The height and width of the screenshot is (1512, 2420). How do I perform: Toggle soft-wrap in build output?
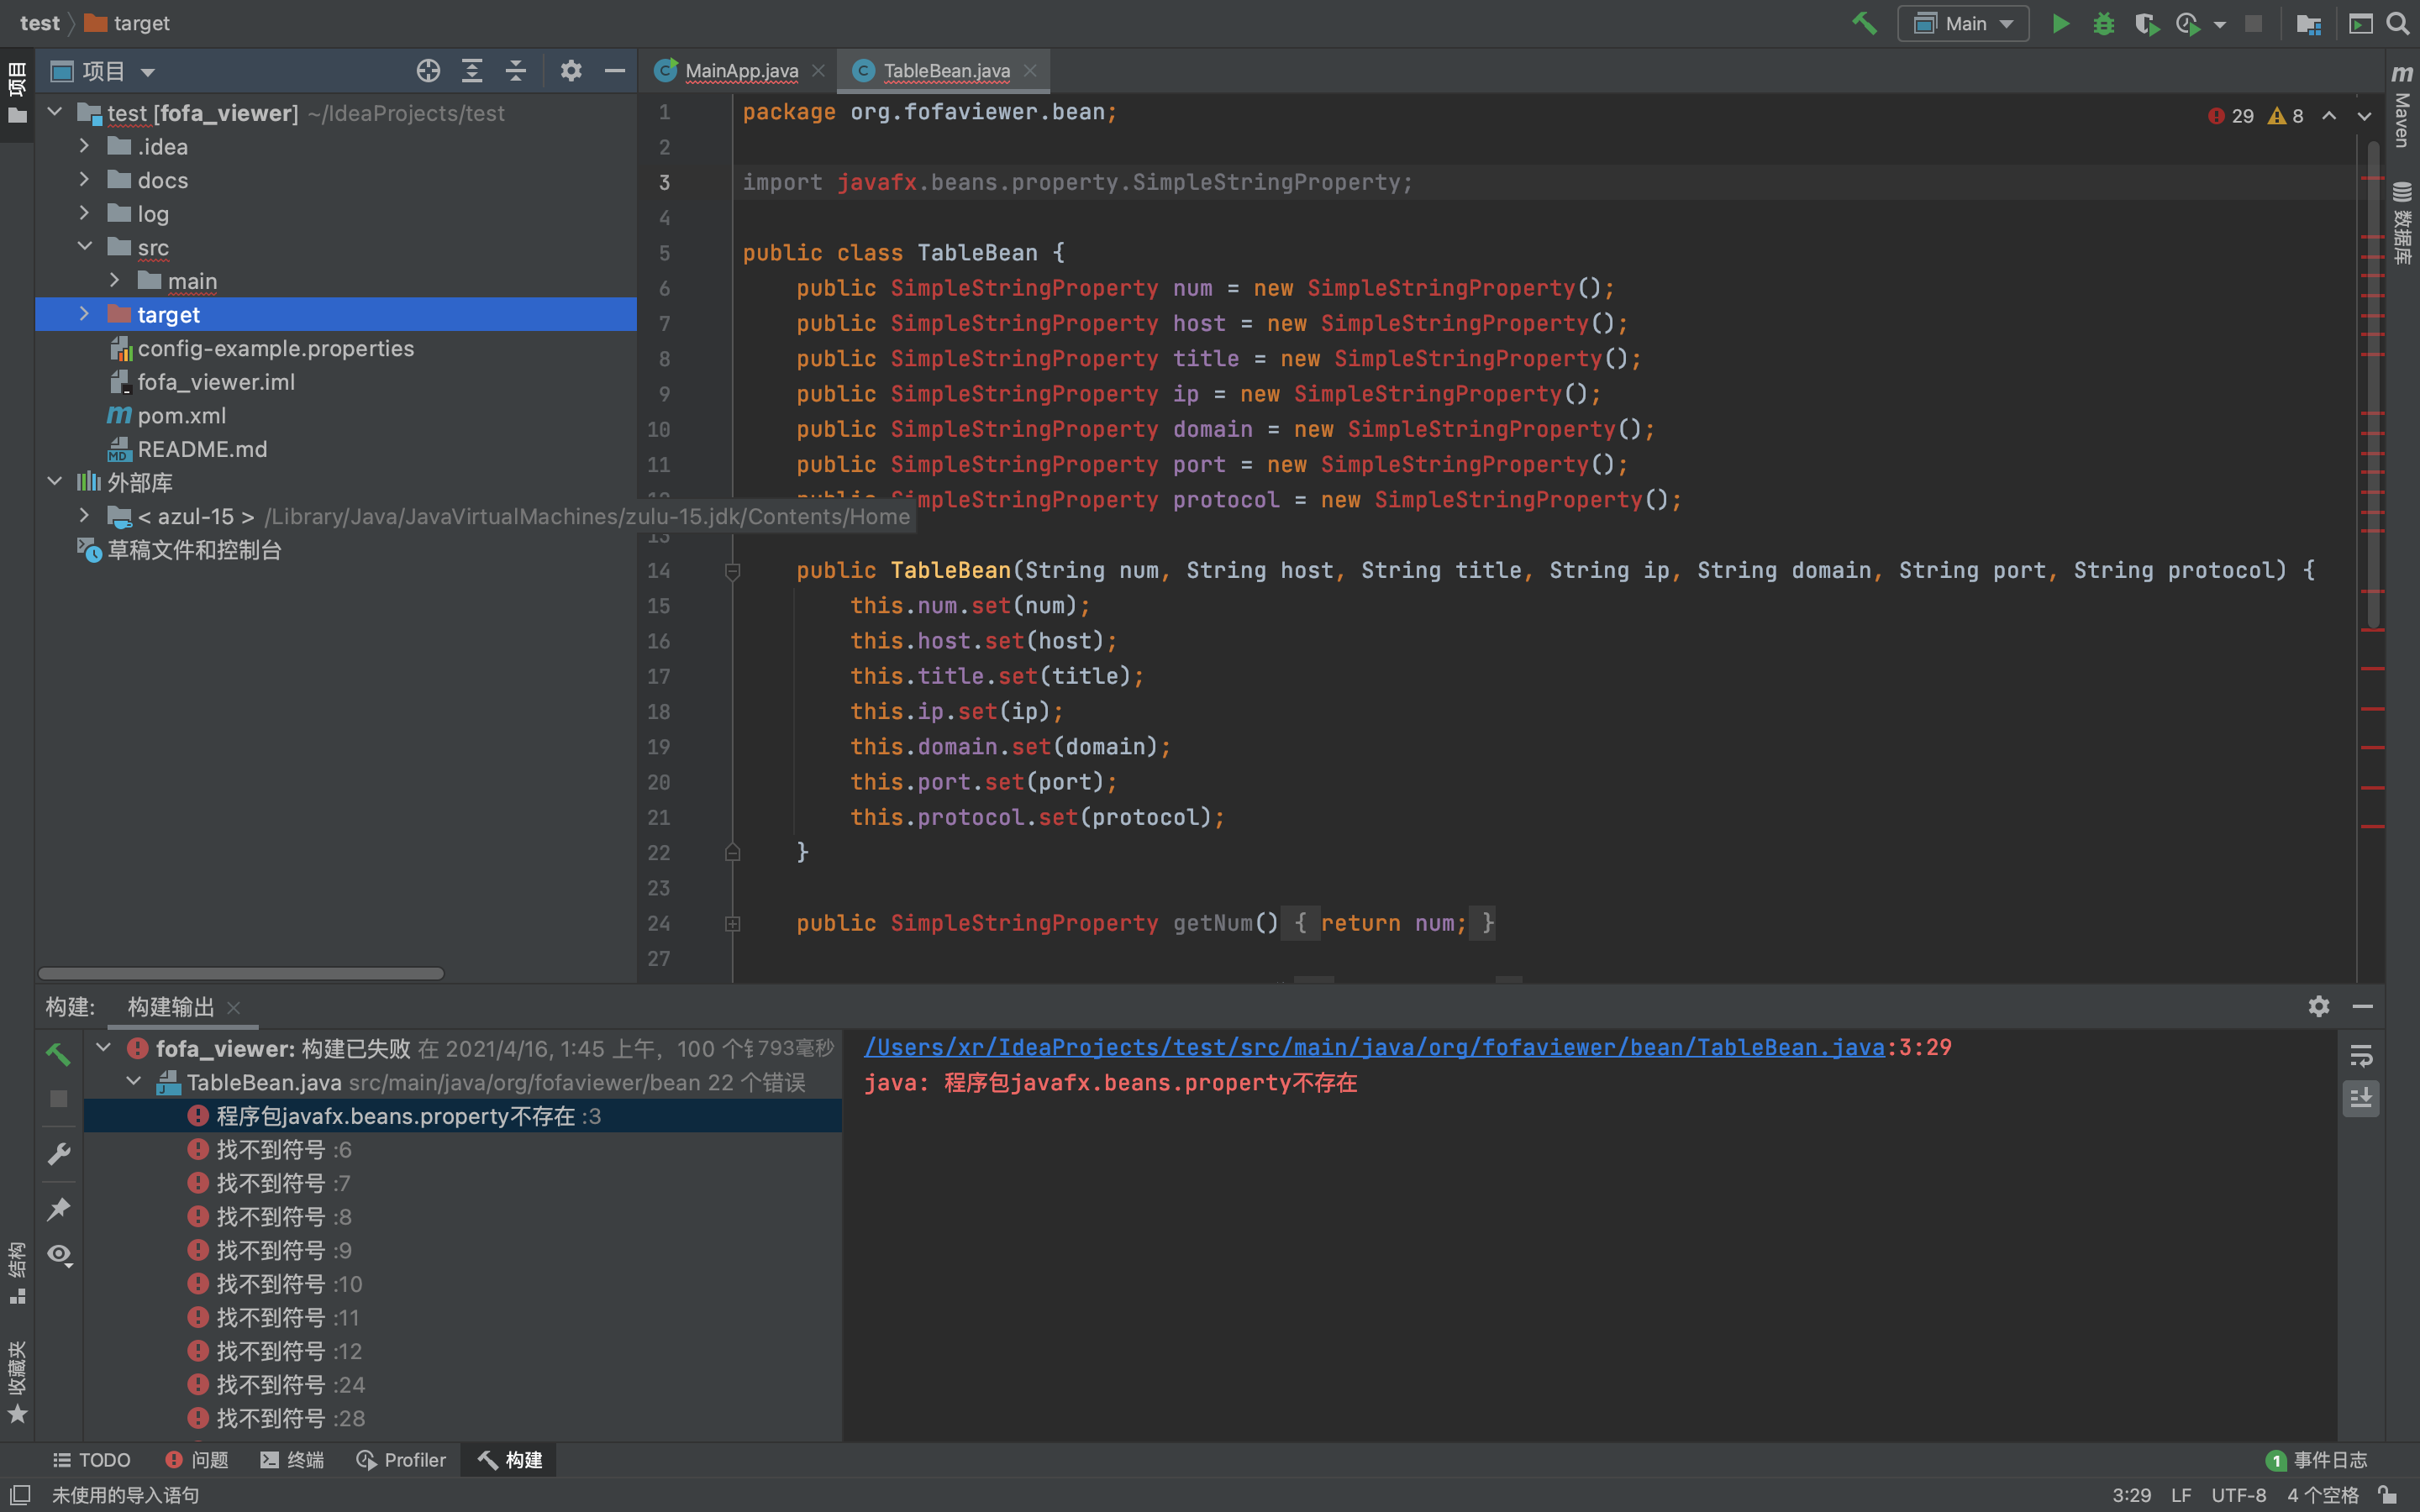pos(2361,1055)
